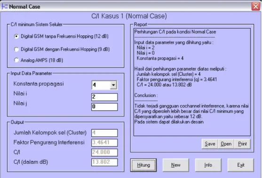The width and height of the screenshot is (262, 178).
Task: Open the Info button
Action: click(208, 165)
